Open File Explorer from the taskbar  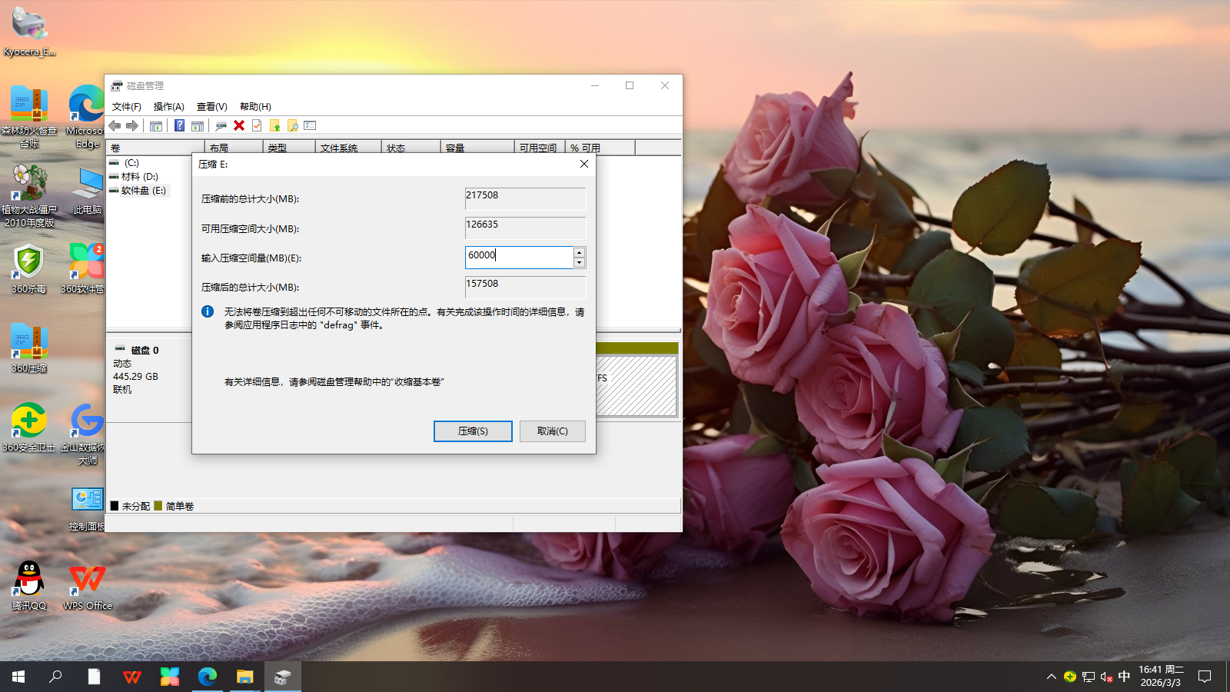244,677
